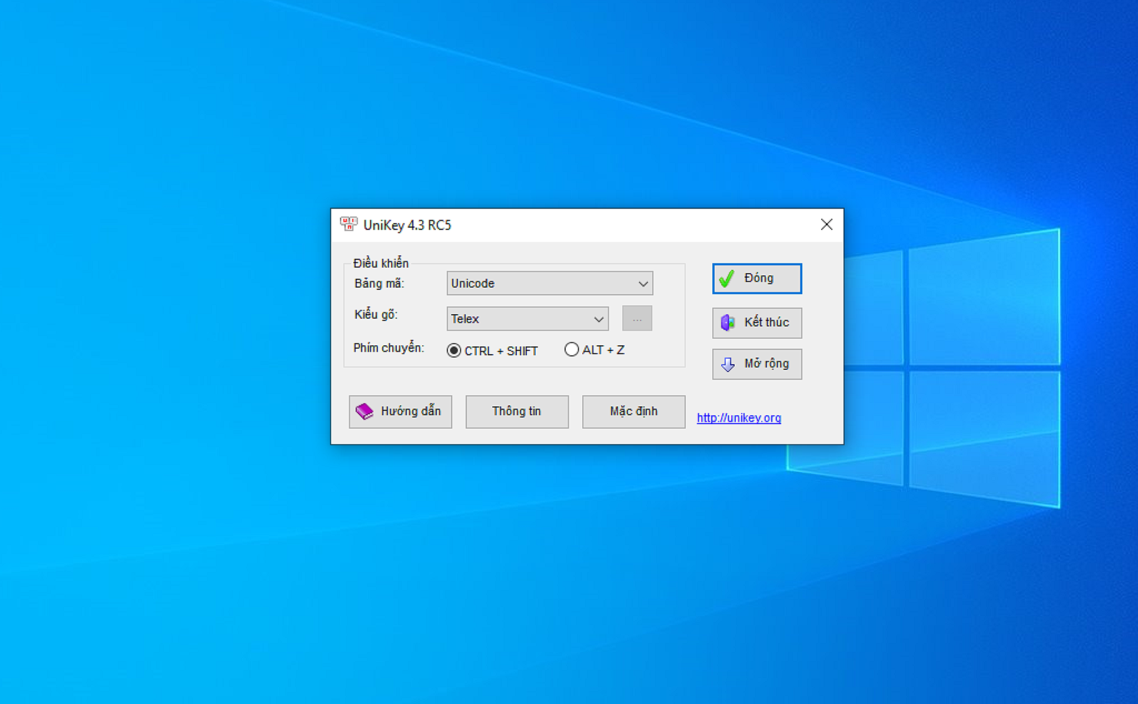
Task: Click the UniKey app icon in title bar
Action: pos(348,224)
